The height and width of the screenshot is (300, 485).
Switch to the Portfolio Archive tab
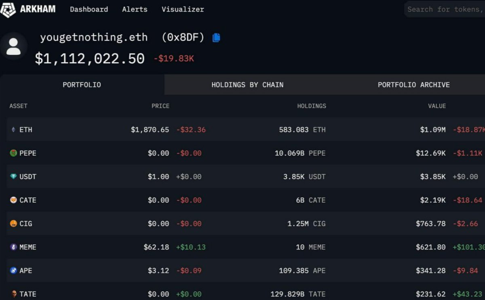(x=413, y=85)
